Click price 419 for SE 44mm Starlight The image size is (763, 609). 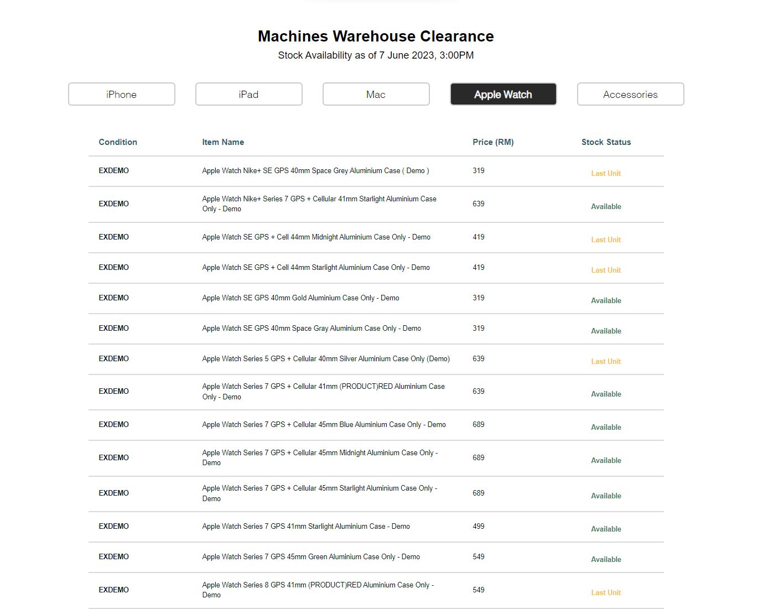click(x=479, y=267)
